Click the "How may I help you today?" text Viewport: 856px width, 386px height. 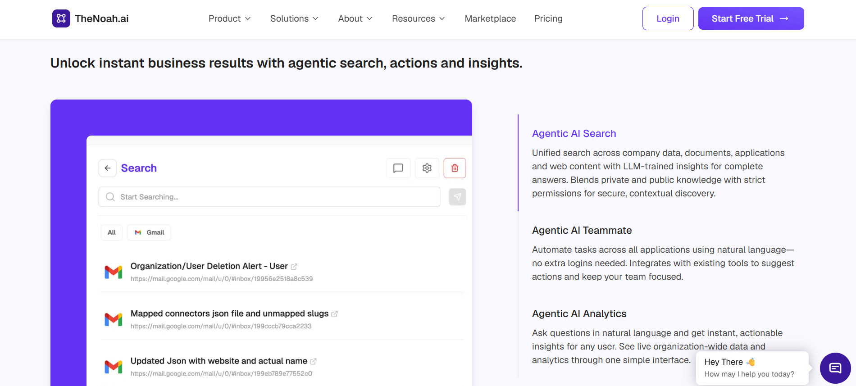point(749,374)
